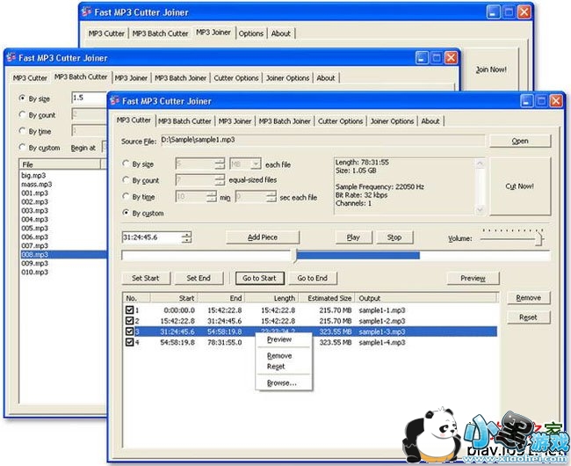Click the Set End button
Viewport: 571px width, 466px height.
pyautogui.click(x=199, y=279)
